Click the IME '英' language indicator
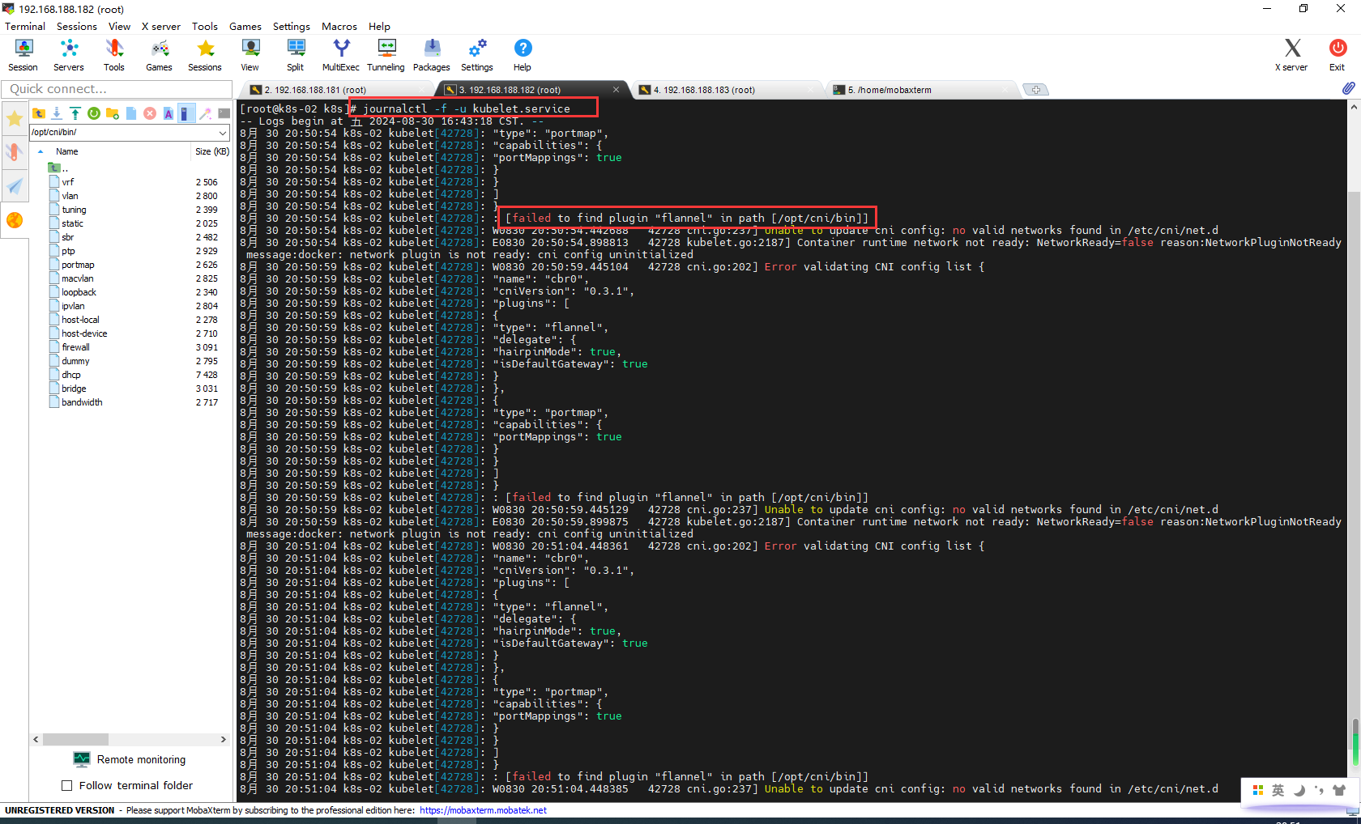The image size is (1361, 824). click(1278, 791)
